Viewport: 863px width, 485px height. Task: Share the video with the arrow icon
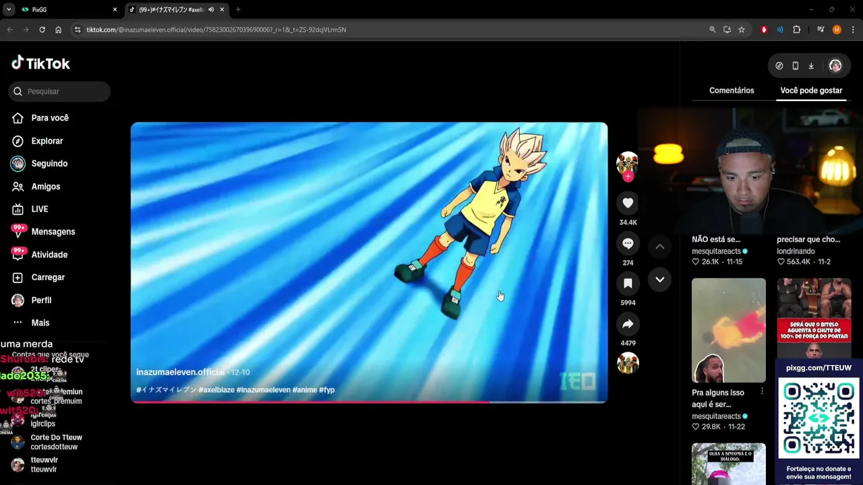[x=628, y=324]
